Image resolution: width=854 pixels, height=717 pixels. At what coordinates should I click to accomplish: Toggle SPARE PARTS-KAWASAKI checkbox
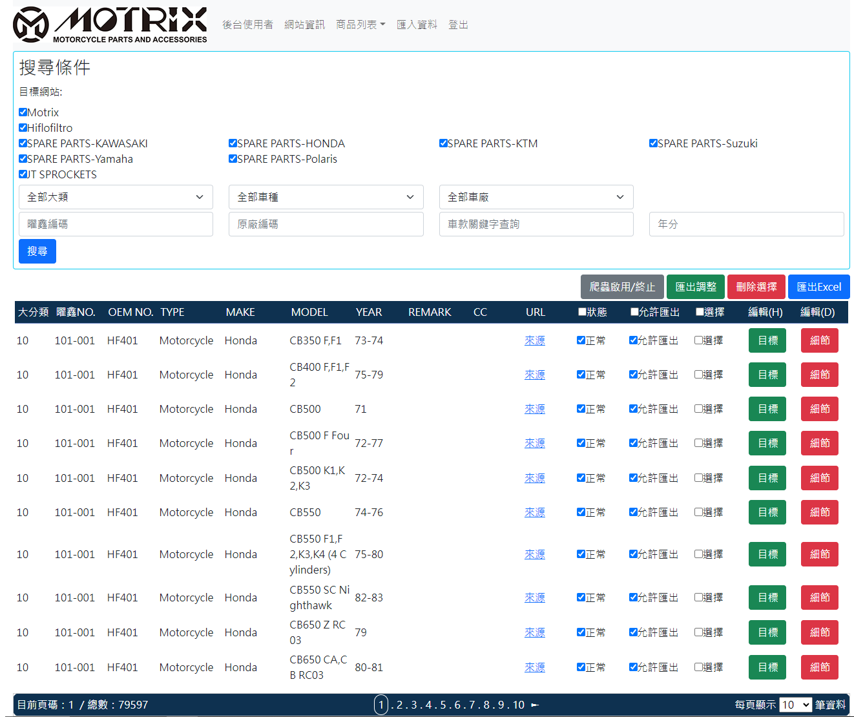coord(23,143)
